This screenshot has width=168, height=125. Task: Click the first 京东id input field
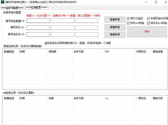tap(38, 28)
